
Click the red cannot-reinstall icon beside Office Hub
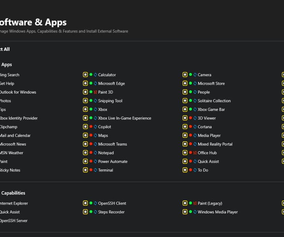(195, 153)
